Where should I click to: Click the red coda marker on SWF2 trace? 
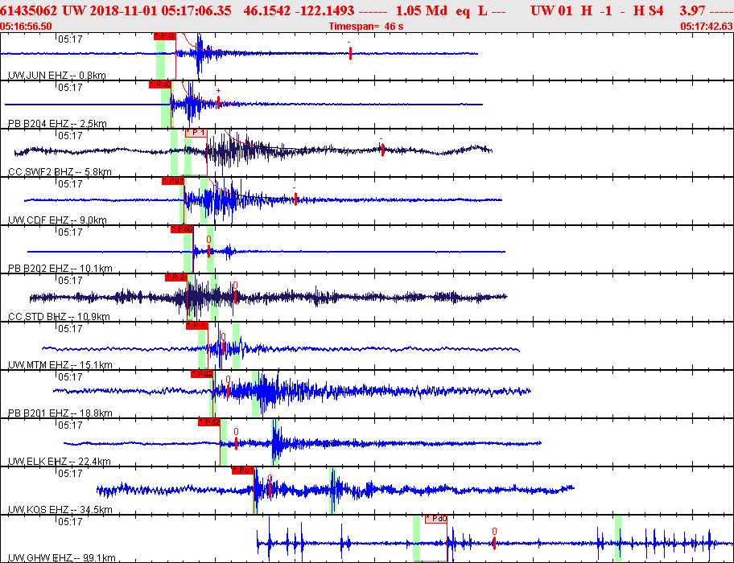(x=382, y=150)
